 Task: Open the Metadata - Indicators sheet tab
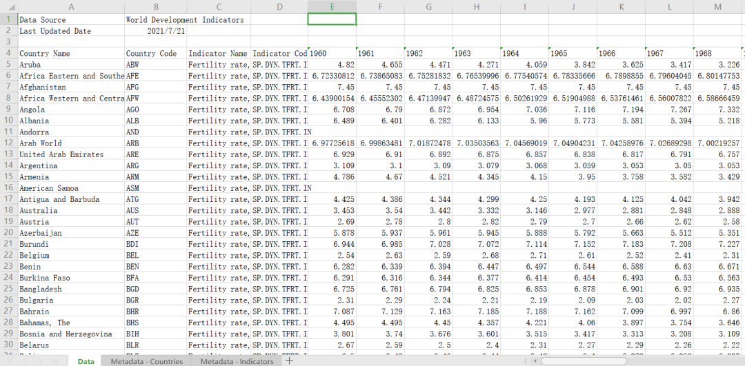coord(237,361)
